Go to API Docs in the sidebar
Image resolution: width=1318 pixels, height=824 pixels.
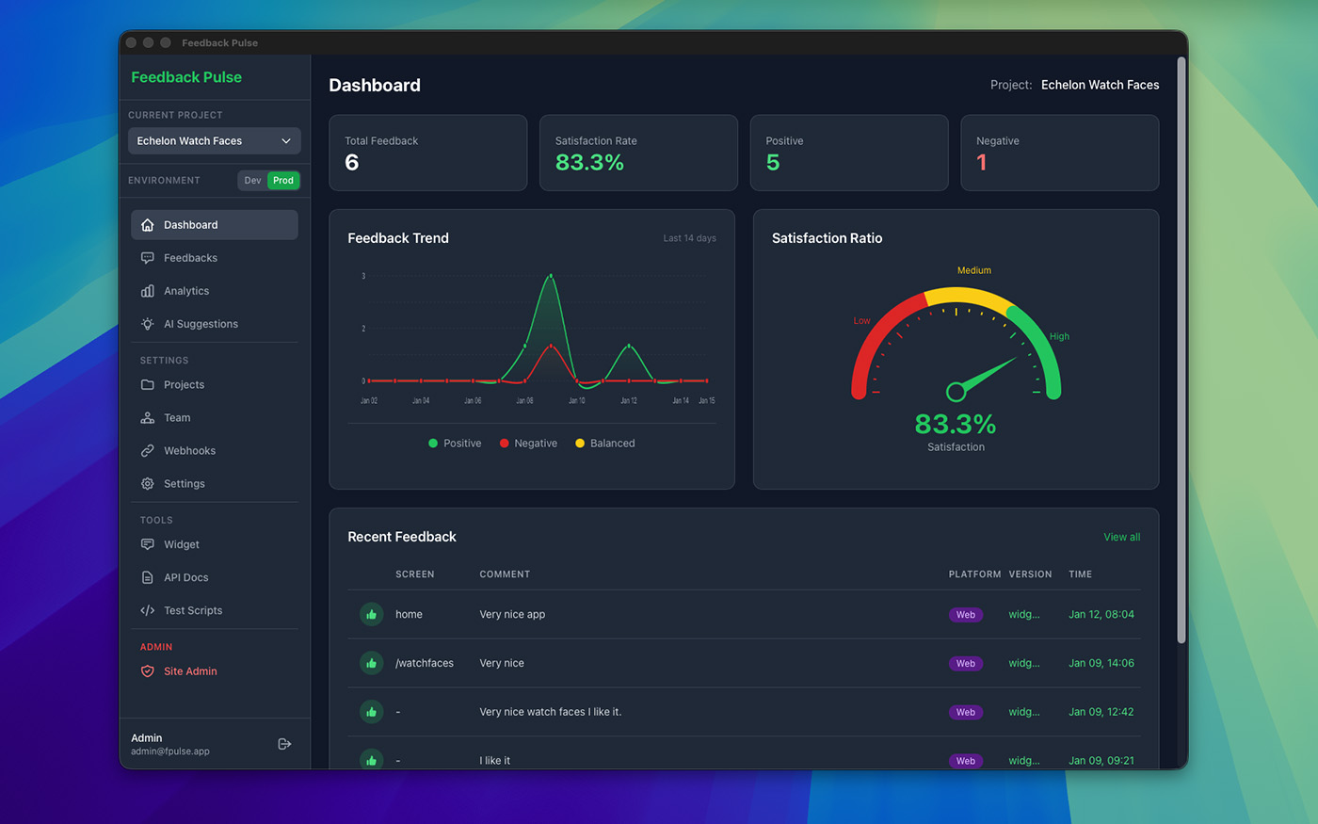[x=146, y=577]
